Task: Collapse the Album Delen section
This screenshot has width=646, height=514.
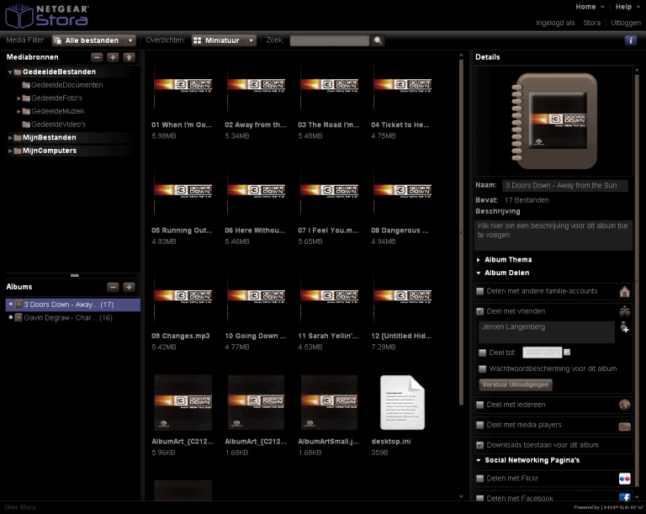Action: pyautogui.click(x=479, y=273)
